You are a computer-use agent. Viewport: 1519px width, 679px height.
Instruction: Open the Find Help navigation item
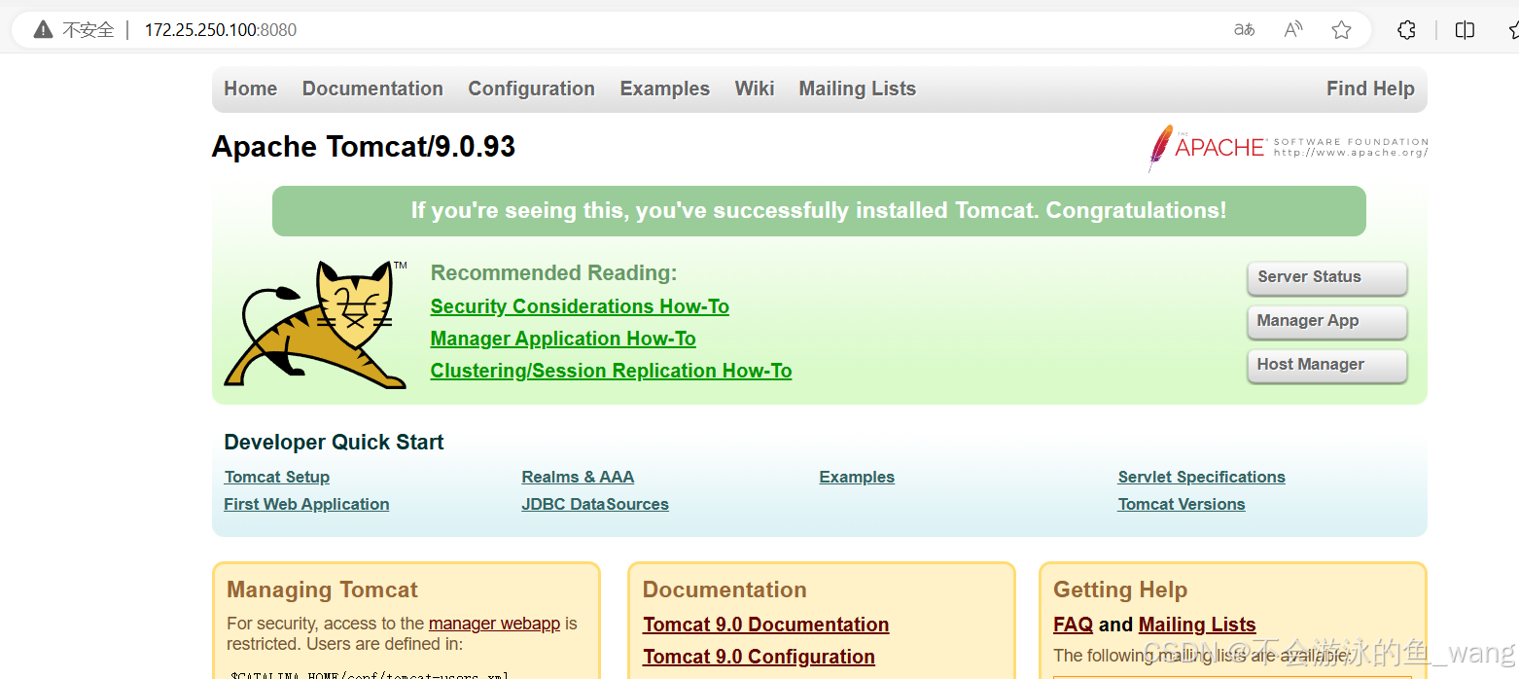(1370, 89)
